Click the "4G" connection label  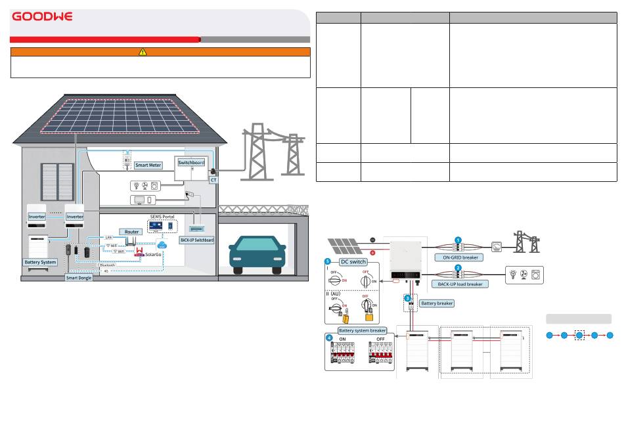(x=106, y=271)
